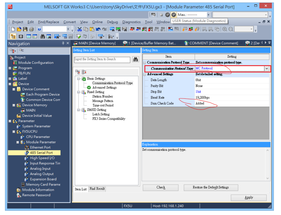Open the Communication Protocol Type dropdown
Screen dimensions: 281x215
click(x=266, y=68)
